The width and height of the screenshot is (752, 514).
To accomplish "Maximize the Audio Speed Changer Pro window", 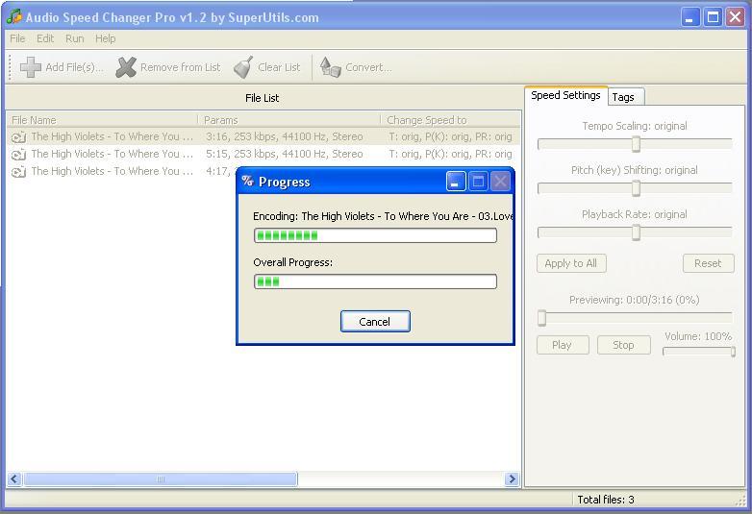I will pyautogui.click(x=714, y=17).
